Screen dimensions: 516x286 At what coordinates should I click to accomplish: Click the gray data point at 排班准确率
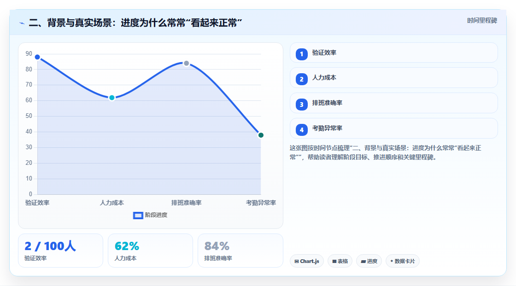pyautogui.click(x=186, y=63)
